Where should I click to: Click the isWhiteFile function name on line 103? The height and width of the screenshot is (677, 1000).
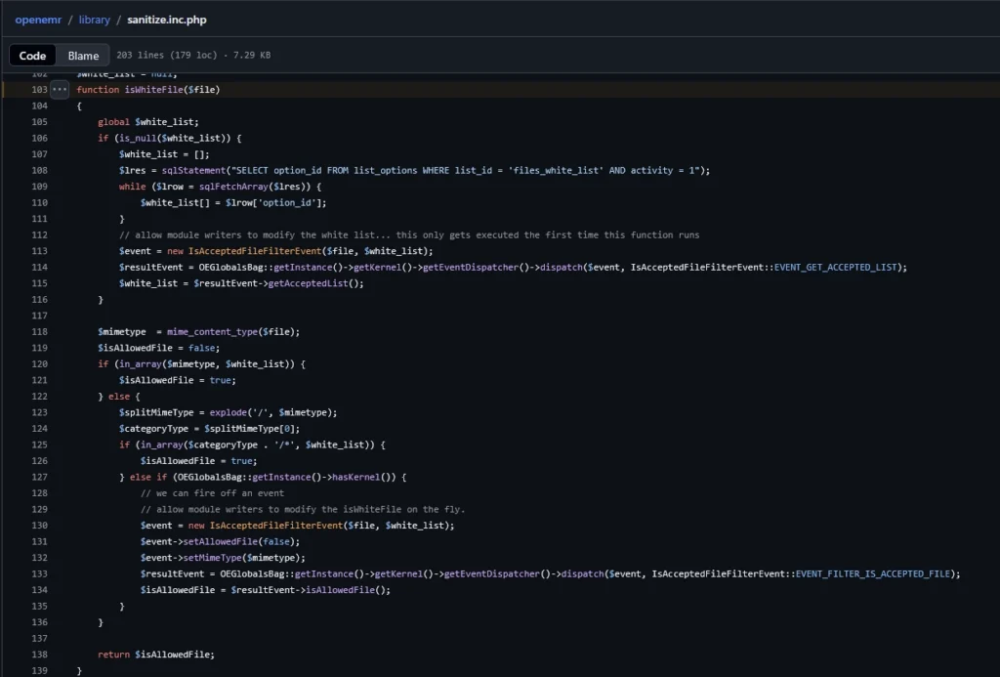pos(153,89)
